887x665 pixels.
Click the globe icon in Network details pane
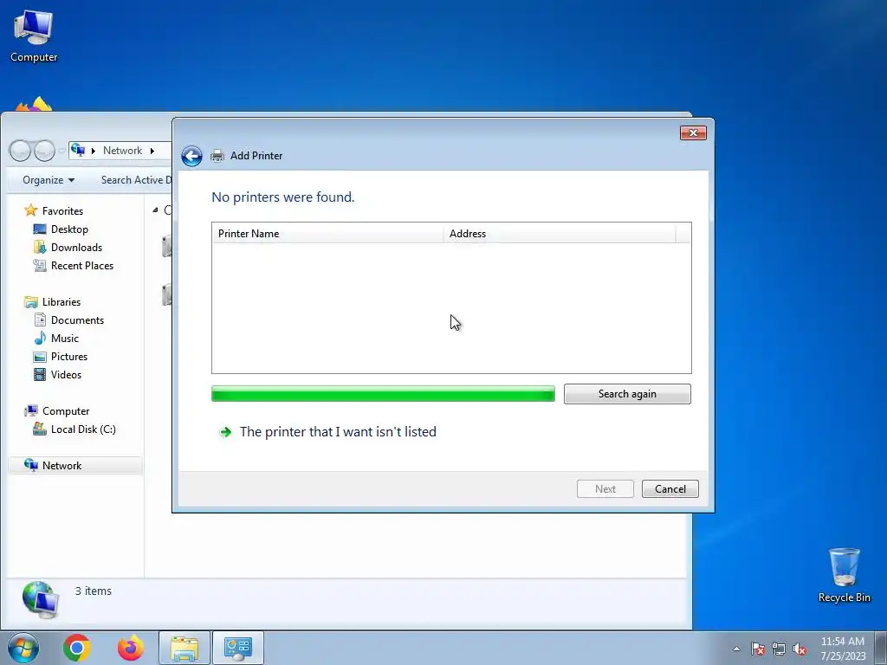pos(40,599)
